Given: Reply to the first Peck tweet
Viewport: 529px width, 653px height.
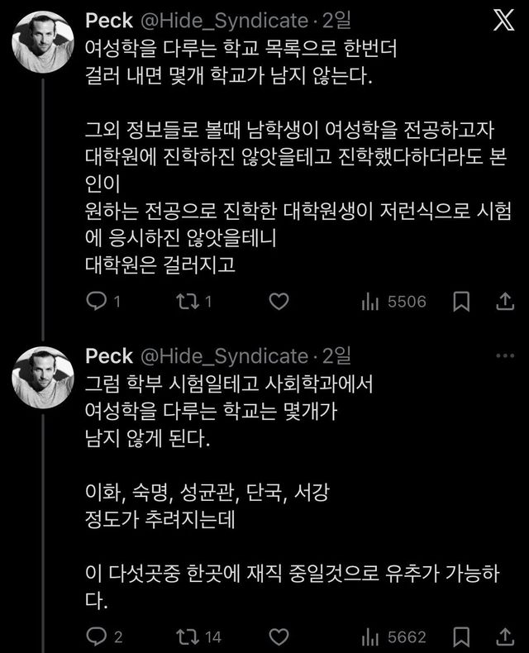Looking at the screenshot, I should pyautogui.click(x=96, y=303).
